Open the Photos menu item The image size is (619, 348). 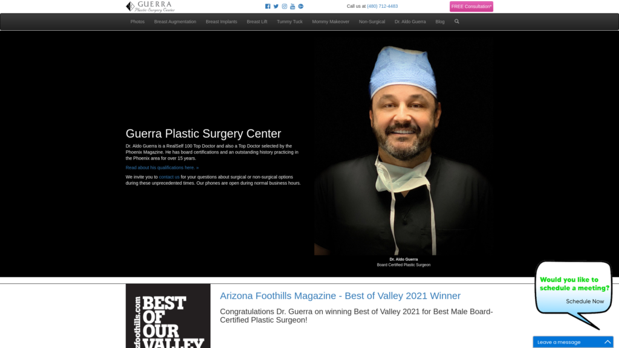(137, 22)
